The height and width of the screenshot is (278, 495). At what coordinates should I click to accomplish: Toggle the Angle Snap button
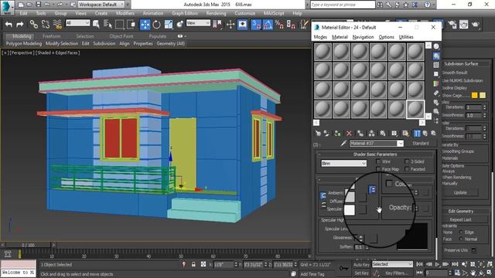(268, 24)
